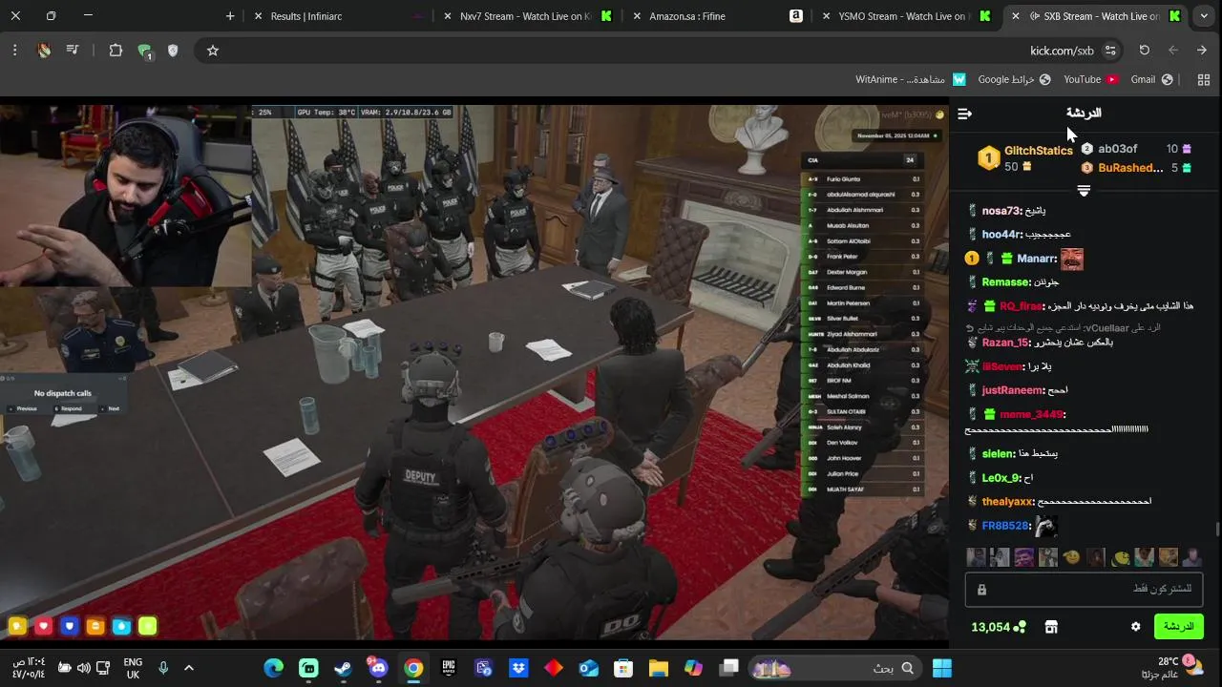This screenshot has height=687, width=1222.
Task: Open Microsoft Store from taskbar
Action: pos(623,668)
